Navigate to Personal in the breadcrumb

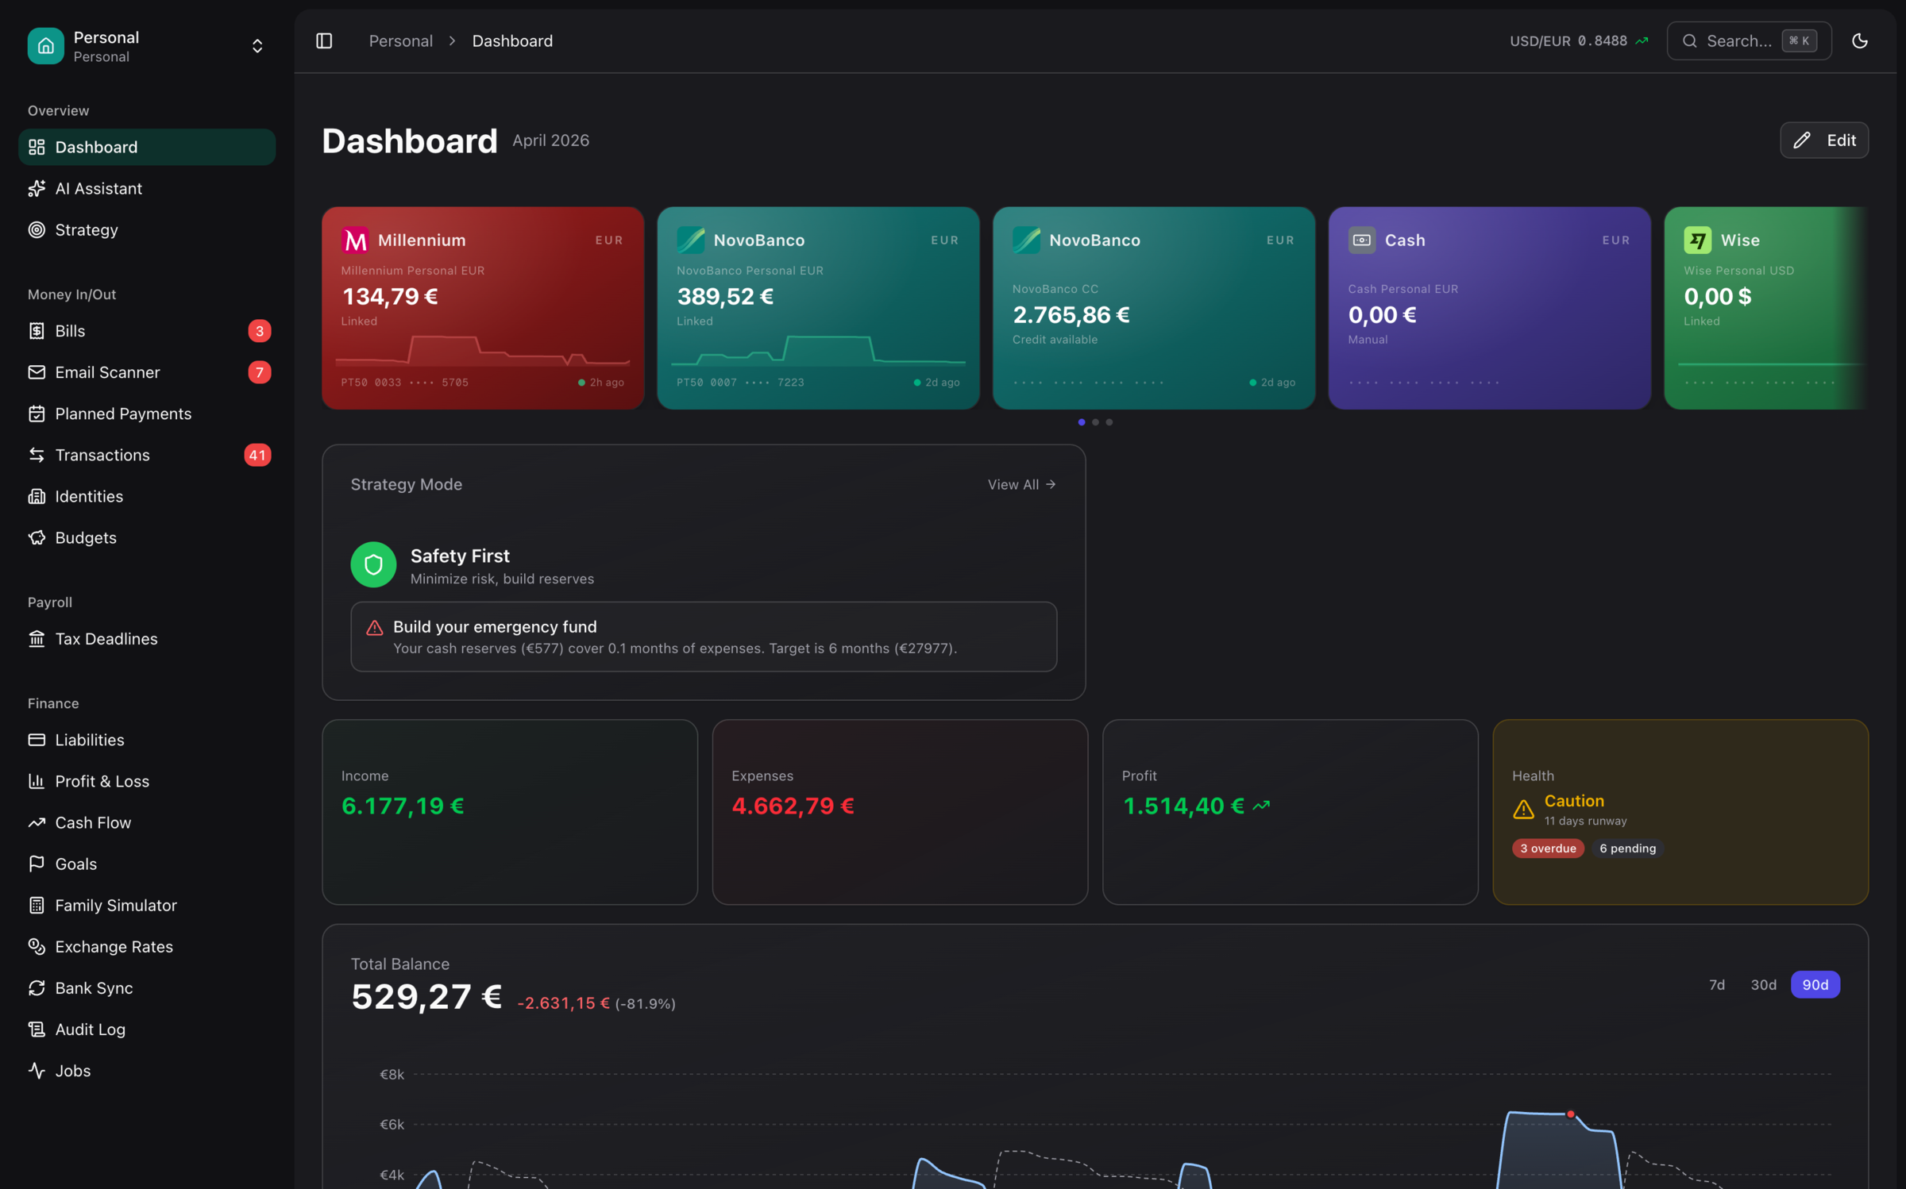400,40
